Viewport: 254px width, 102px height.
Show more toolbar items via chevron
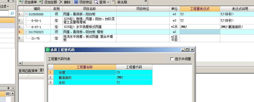coord(146,1)
